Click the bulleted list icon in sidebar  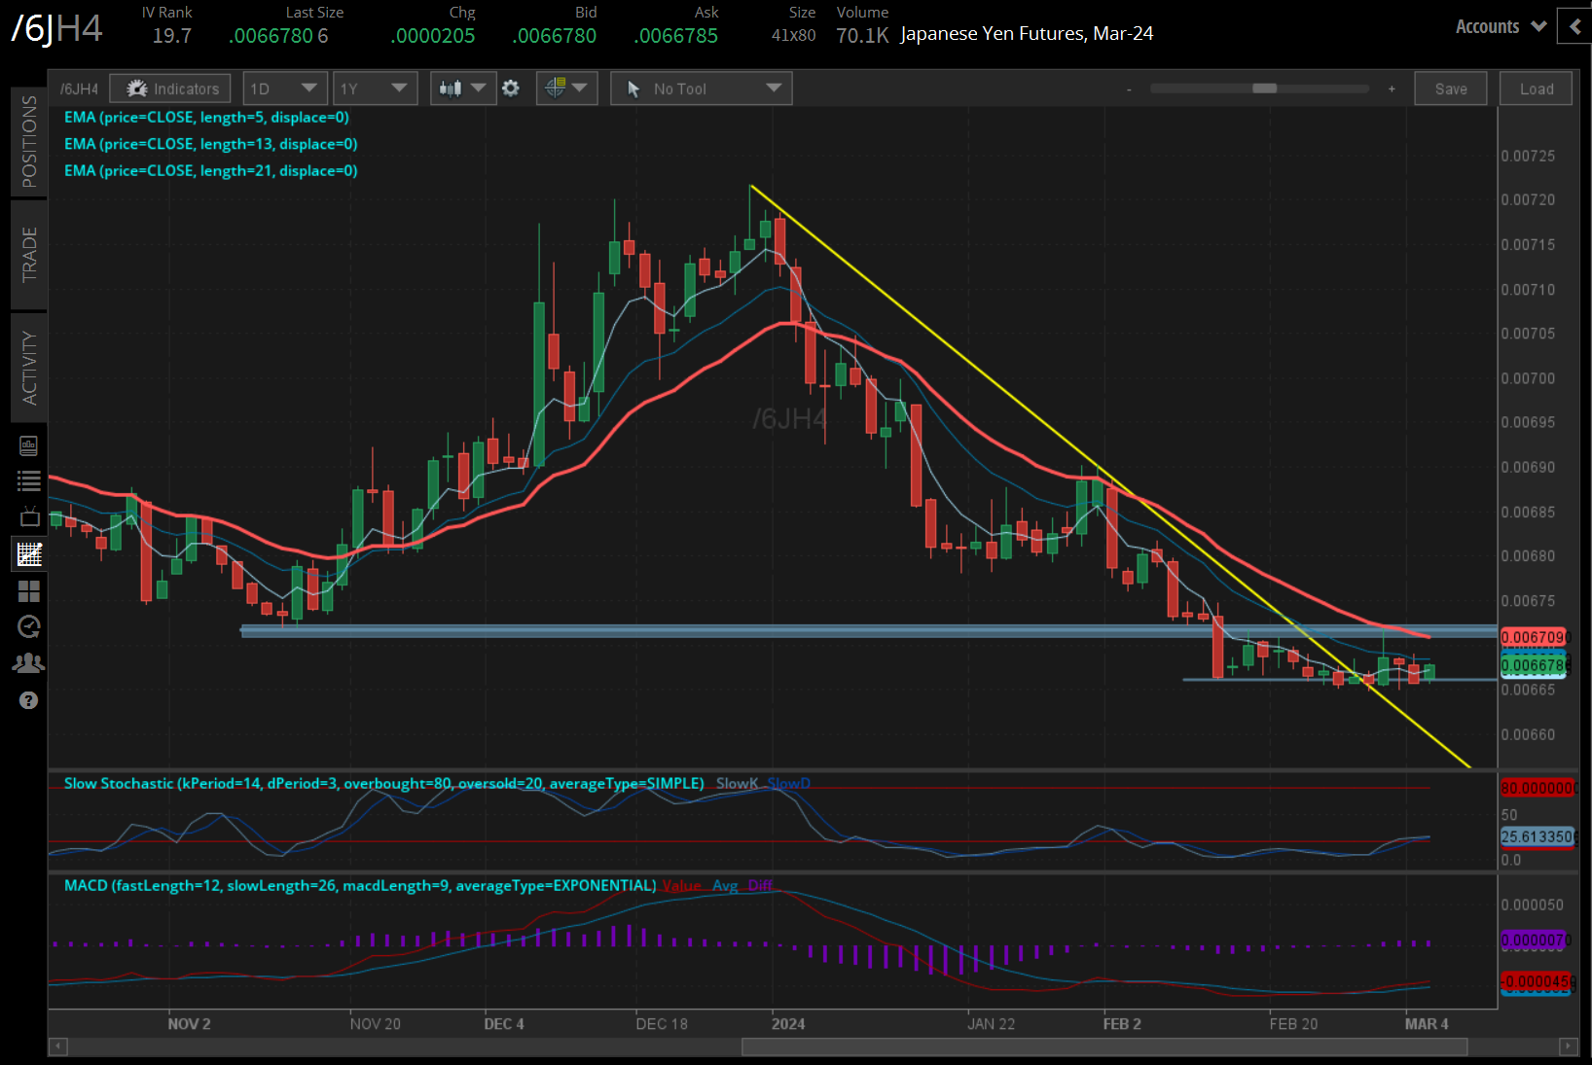click(29, 480)
